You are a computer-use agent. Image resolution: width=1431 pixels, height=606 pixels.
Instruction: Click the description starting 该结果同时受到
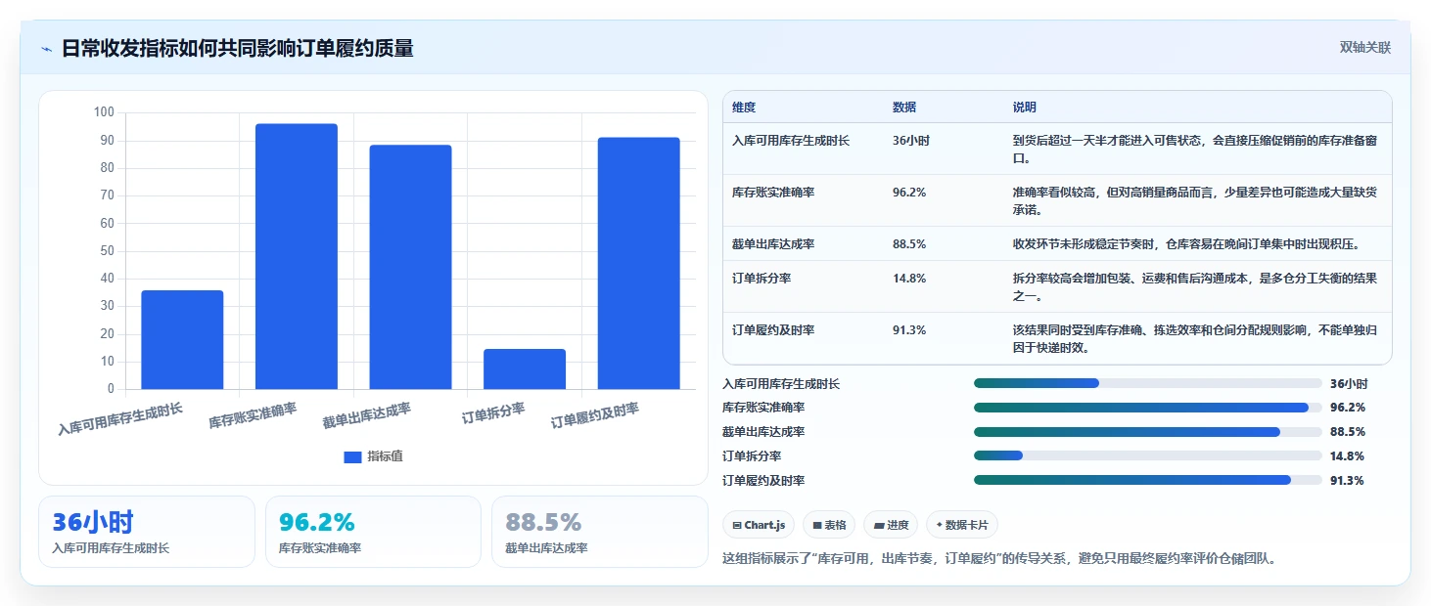pos(1194,338)
